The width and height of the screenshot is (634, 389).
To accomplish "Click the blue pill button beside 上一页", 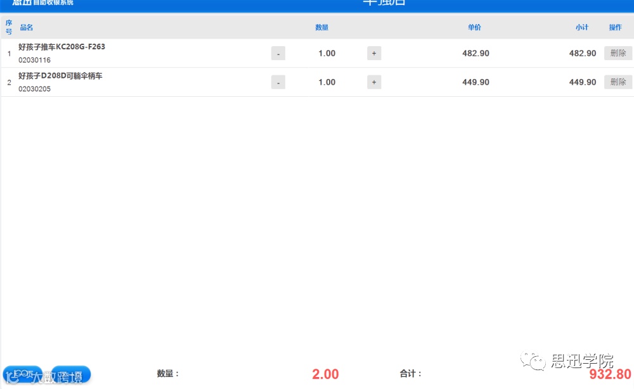I will (71, 374).
